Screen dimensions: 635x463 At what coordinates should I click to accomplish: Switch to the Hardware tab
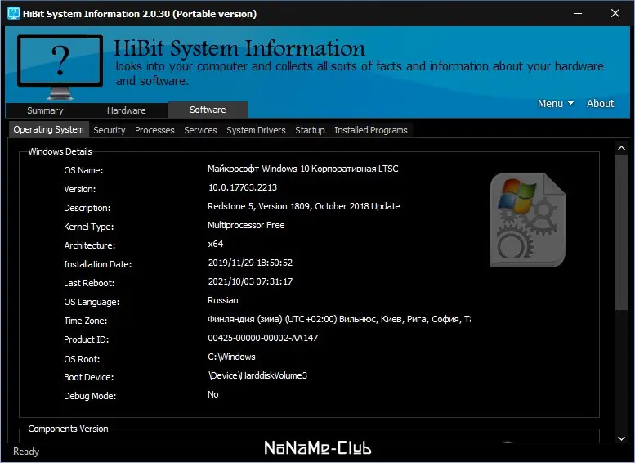127,110
